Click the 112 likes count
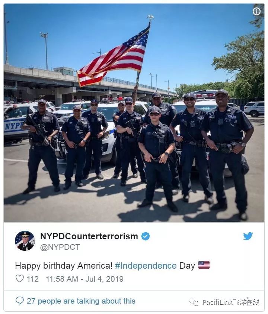 [x=32, y=279]
